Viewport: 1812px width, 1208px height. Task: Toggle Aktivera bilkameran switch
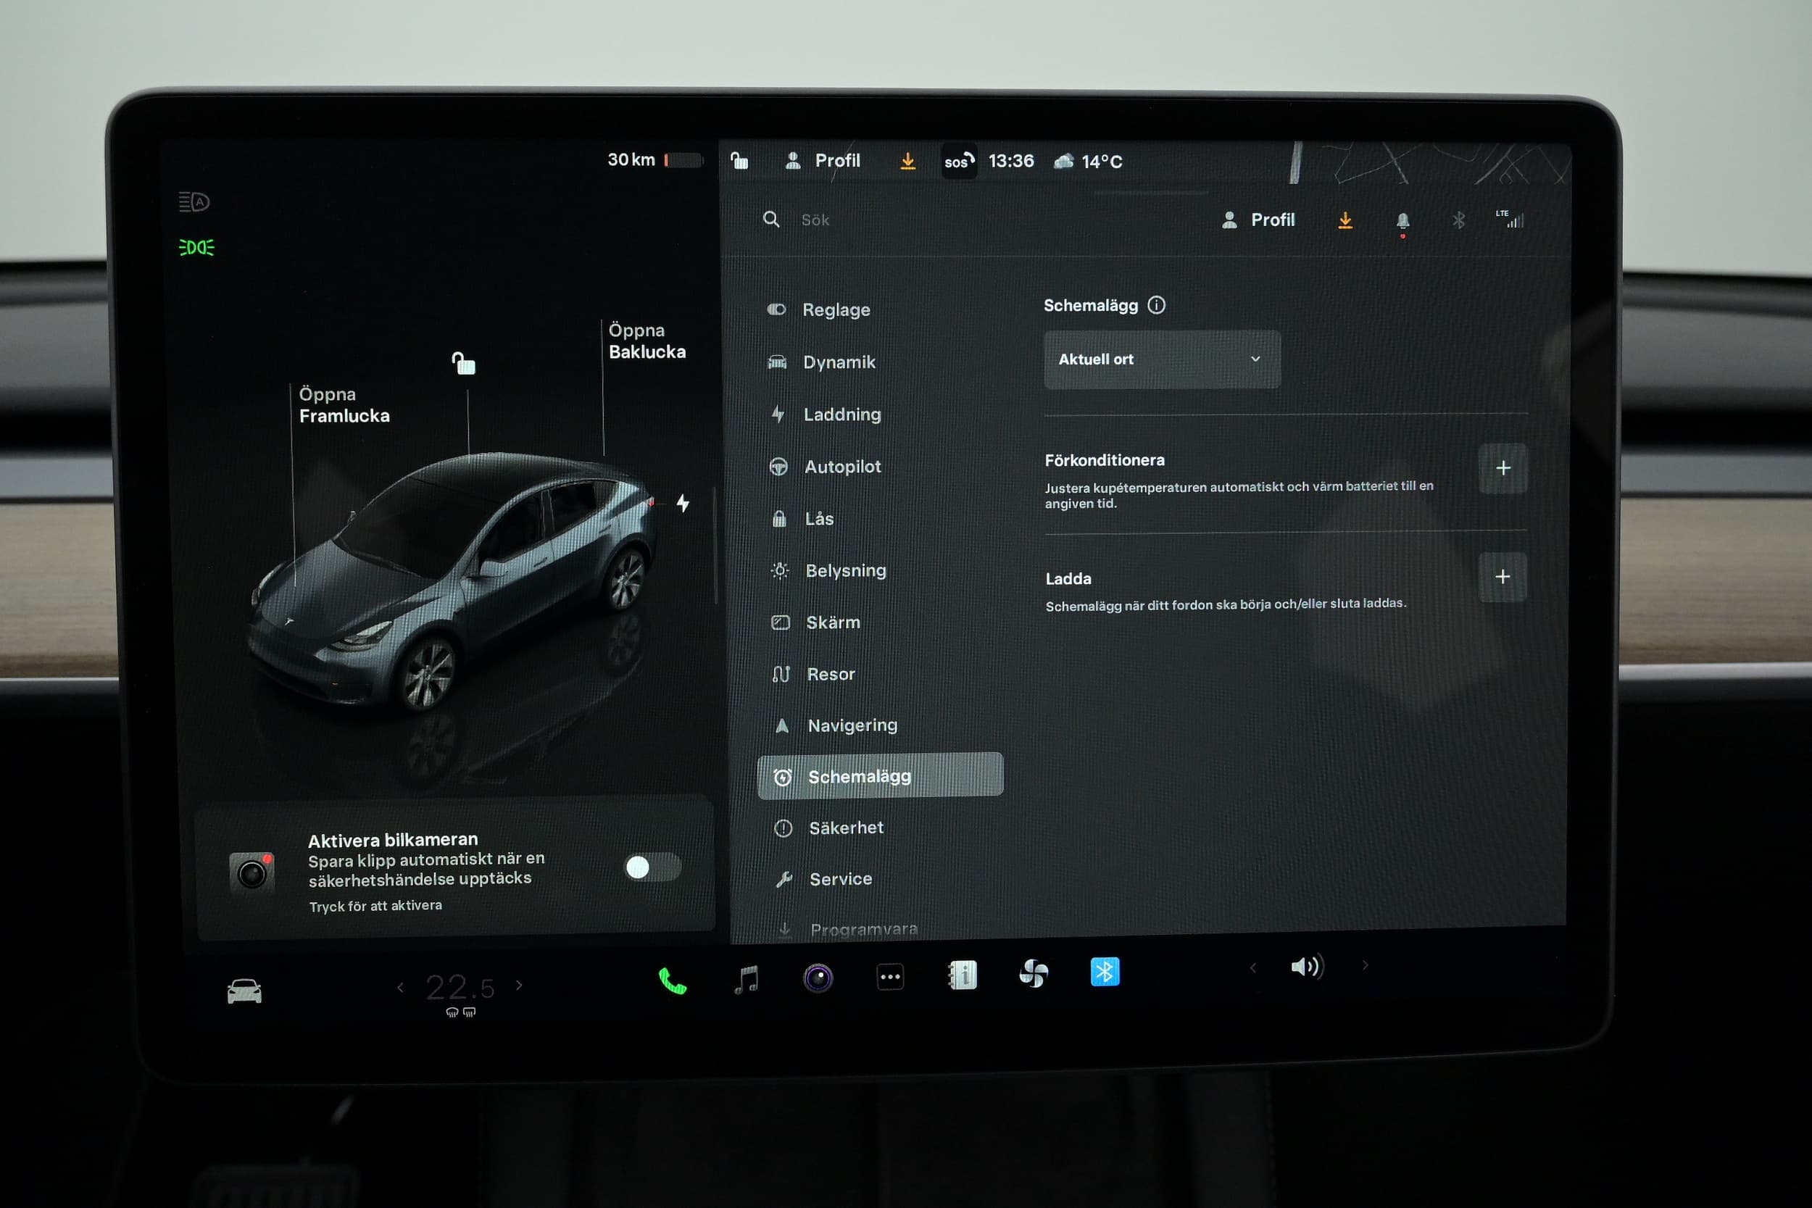pyautogui.click(x=652, y=867)
